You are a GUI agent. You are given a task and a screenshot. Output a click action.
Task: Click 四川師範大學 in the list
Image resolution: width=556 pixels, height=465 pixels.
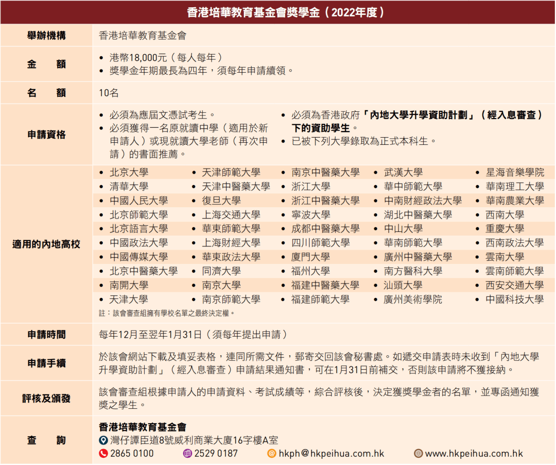pyautogui.click(x=321, y=243)
